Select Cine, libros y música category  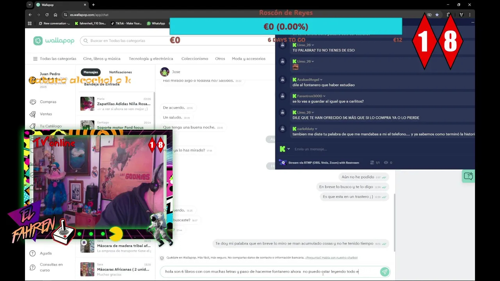tap(102, 59)
